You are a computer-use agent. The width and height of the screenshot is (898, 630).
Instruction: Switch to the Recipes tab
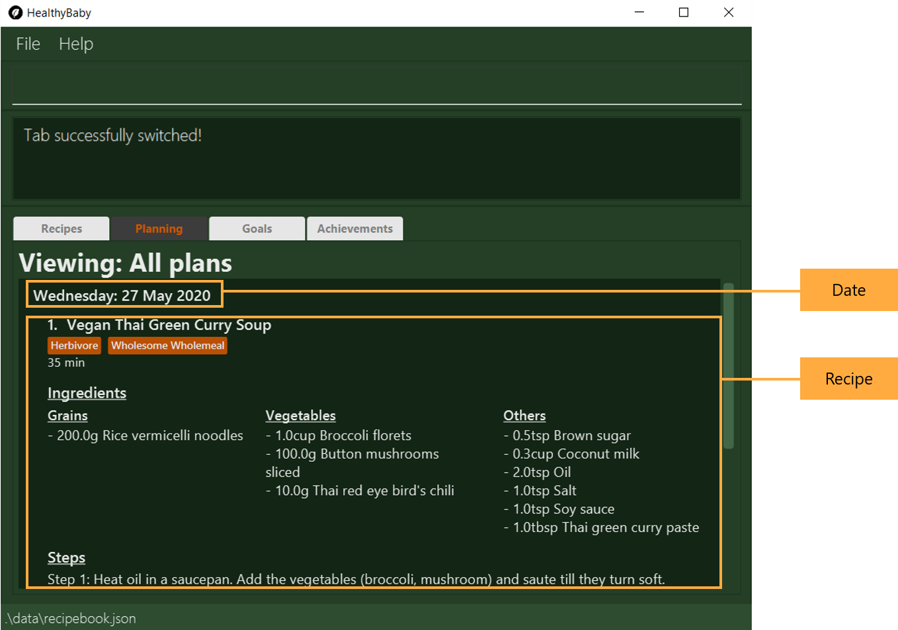pyautogui.click(x=61, y=228)
